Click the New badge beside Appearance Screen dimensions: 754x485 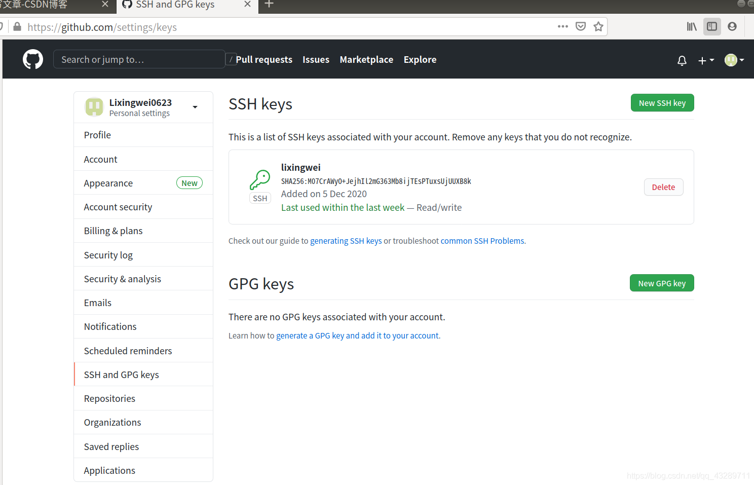pos(190,183)
